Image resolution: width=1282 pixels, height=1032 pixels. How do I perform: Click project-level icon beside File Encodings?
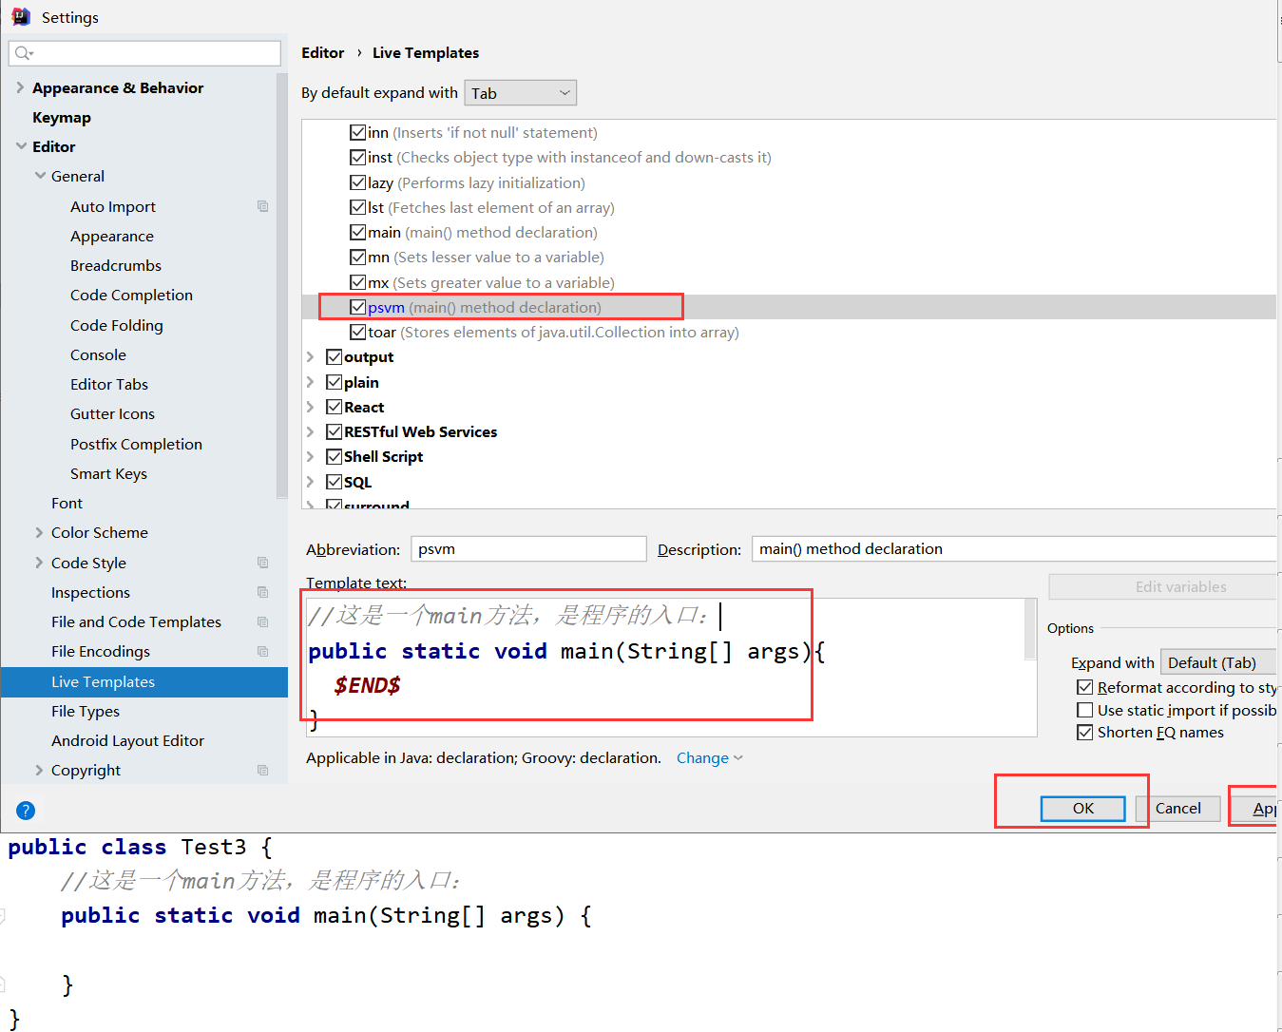tap(263, 651)
